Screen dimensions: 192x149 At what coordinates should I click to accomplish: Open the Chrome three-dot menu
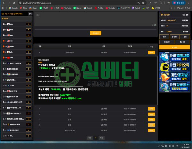189,3
